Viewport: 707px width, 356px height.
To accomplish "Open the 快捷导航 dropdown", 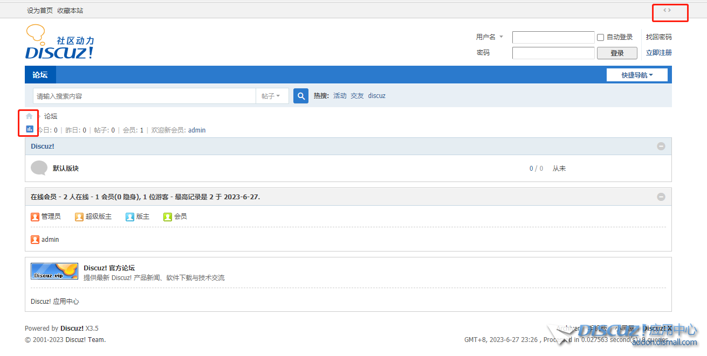I will (637, 75).
